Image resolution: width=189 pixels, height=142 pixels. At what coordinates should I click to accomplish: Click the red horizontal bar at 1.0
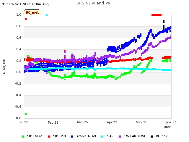157,15
